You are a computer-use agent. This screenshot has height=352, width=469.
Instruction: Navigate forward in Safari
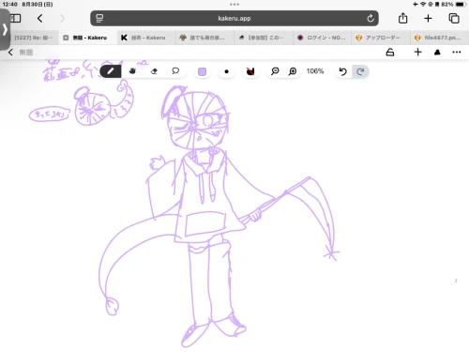[x=63, y=18]
